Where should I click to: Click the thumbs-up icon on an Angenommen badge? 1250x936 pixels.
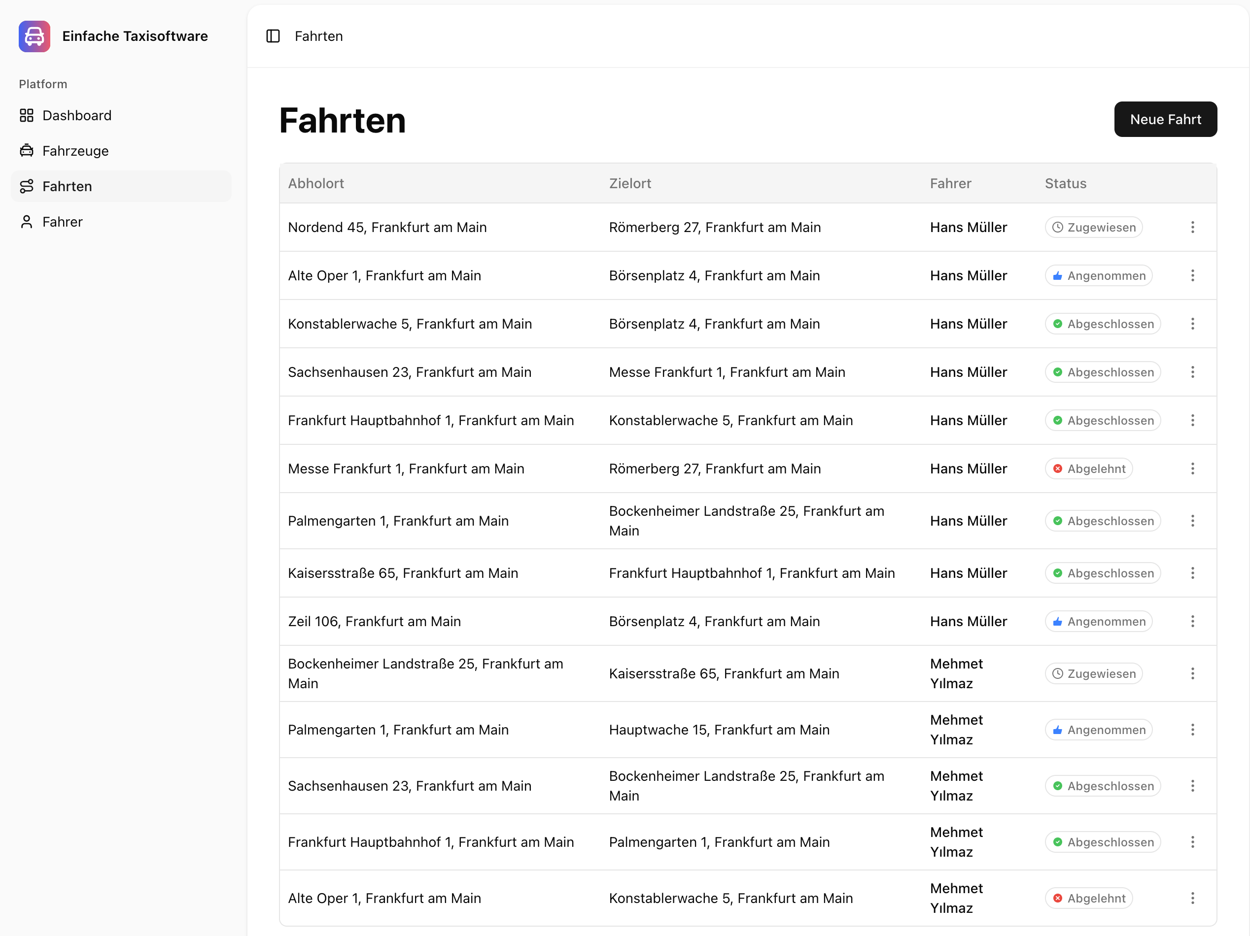[x=1057, y=276]
